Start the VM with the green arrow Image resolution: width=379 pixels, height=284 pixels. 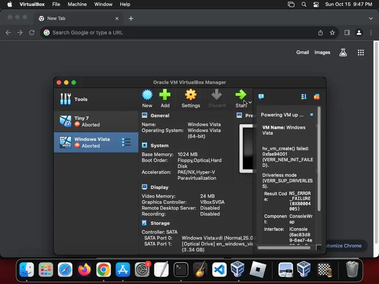click(x=241, y=95)
